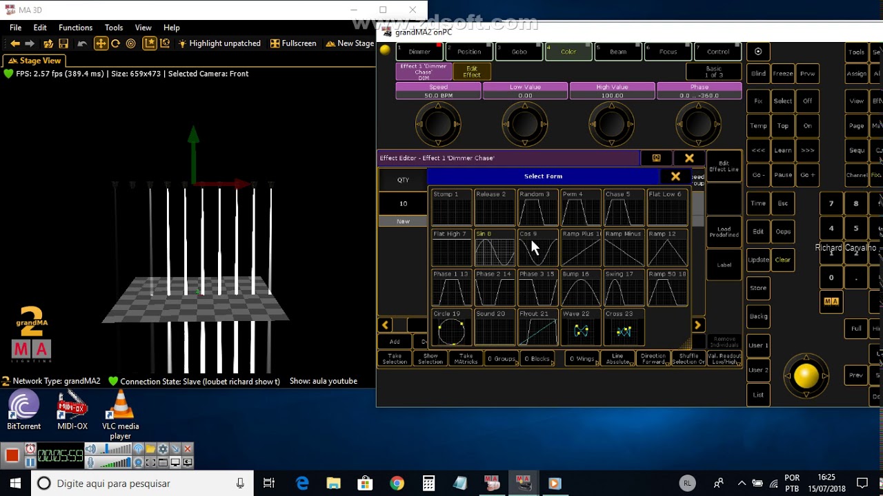Select the Dimmer preset type tab
This screenshot has width=883, height=496.
pos(419,52)
